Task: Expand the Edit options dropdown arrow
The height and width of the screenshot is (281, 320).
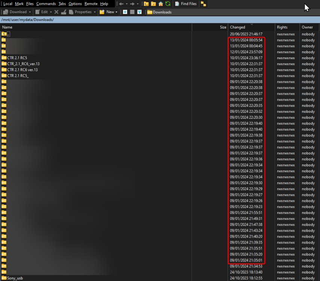Action: point(51,12)
